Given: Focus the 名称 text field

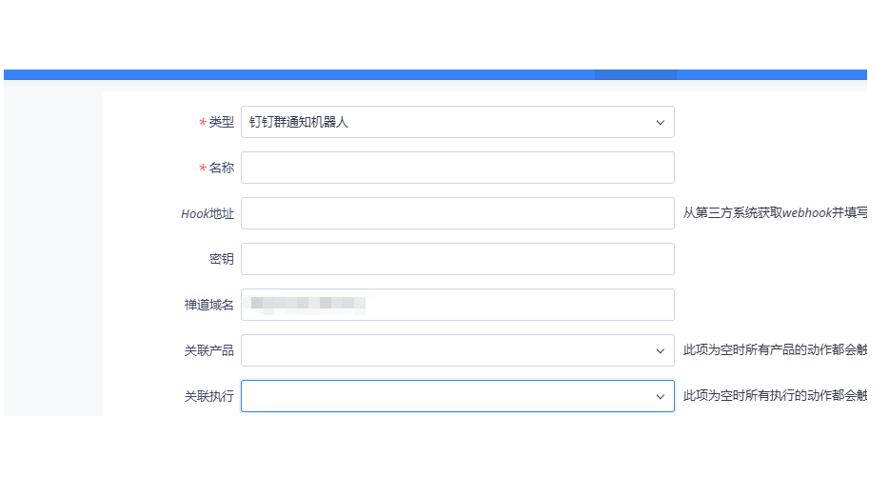Looking at the screenshot, I should tap(458, 168).
